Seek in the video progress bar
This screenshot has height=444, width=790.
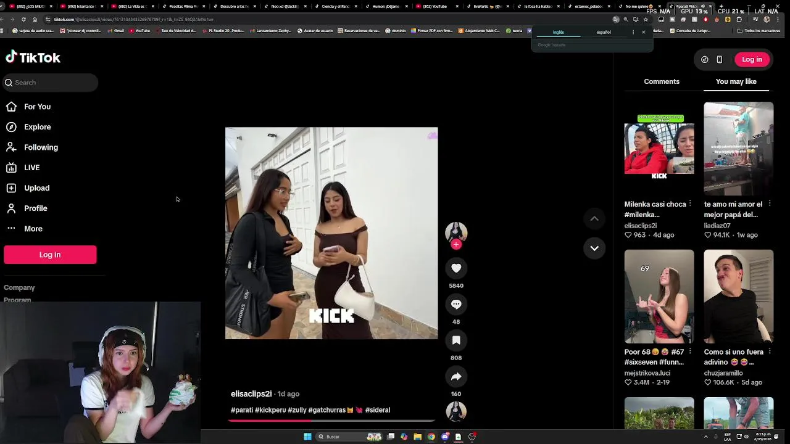click(331, 421)
